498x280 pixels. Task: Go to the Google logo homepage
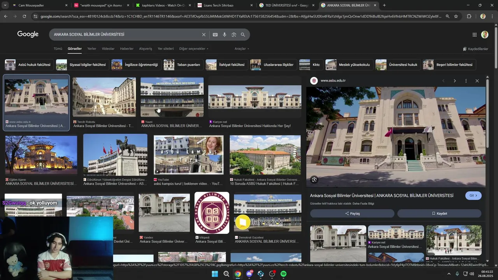(x=28, y=34)
